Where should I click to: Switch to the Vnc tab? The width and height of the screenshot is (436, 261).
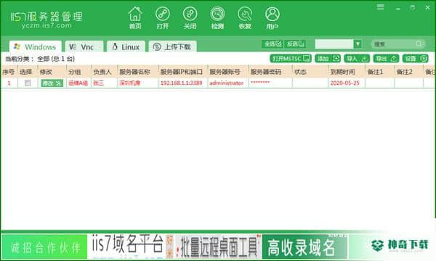[84, 46]
